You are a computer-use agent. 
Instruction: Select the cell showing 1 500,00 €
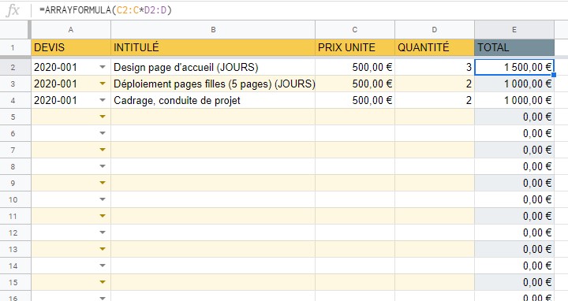click(514, 67)
